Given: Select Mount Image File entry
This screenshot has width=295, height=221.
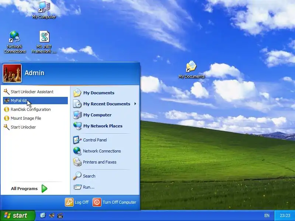Looking at the screenshot, I should [x=35, y=118].
